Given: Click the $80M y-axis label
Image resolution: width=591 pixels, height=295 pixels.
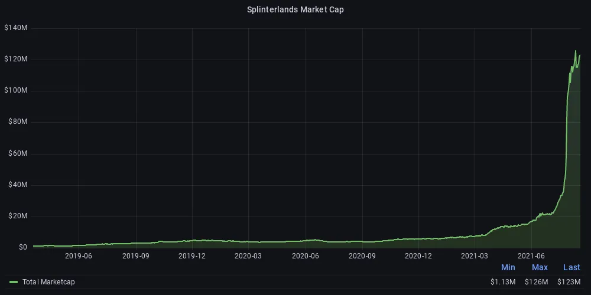Looking at the screenshot, I should coord(17,122).
